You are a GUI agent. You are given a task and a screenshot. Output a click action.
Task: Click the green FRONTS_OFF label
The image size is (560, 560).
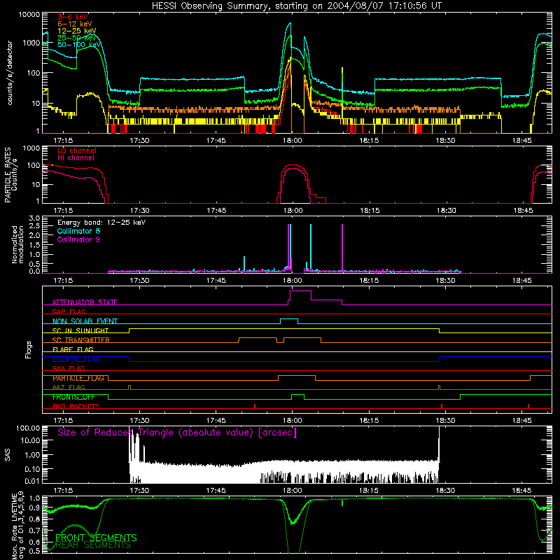(73, 397)
